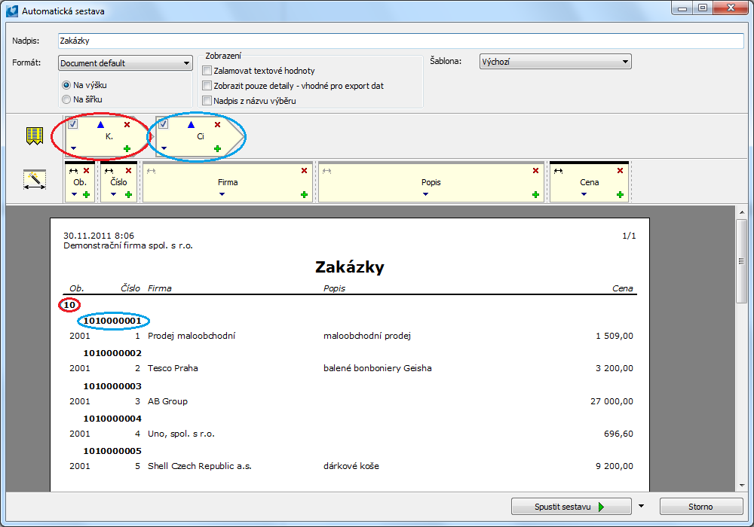Screen dimensions: 754x527
Task: Click Spustit sestavu button
Action: pyautogui.click(x=572, y=507)
